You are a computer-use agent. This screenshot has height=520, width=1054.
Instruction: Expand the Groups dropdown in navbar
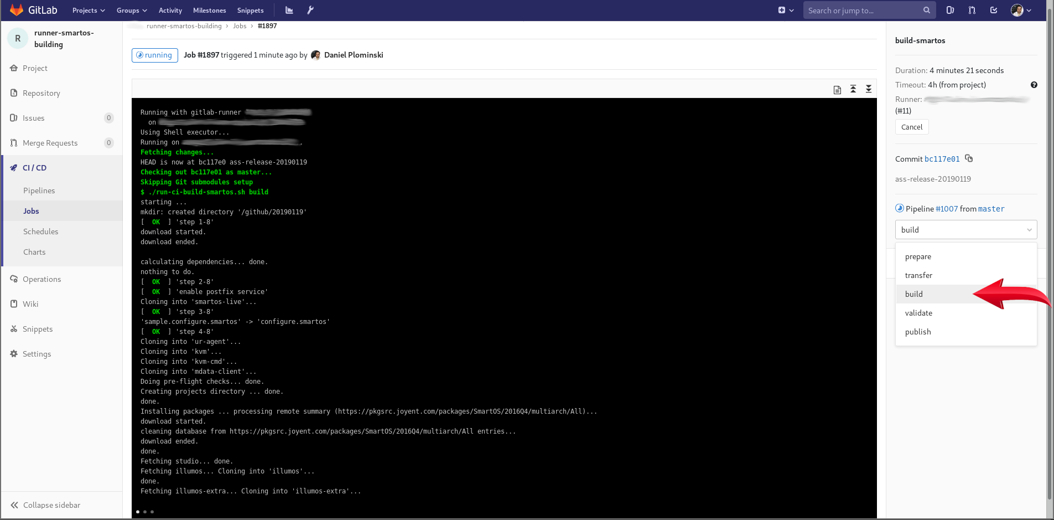pyautogui.click(x=132, y=10)
